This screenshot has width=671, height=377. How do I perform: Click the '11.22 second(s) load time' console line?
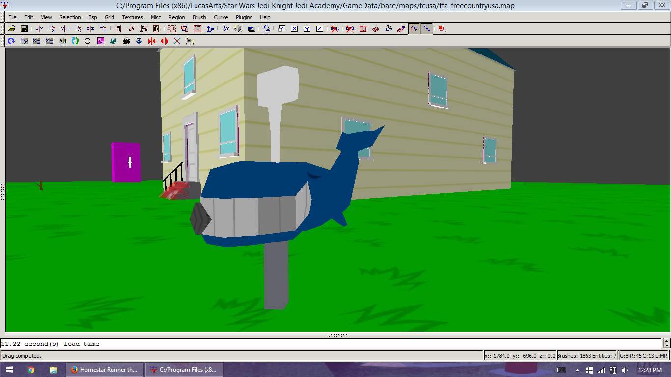[x=50, y=344]
